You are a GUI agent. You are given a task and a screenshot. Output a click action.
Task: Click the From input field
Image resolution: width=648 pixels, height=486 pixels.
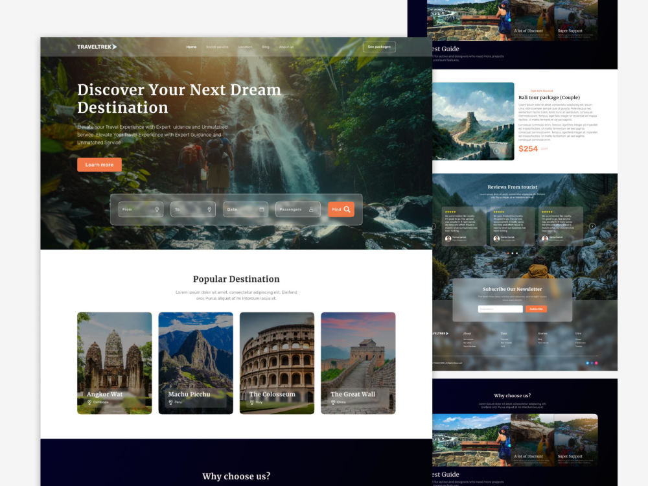[x=141, y=209]
